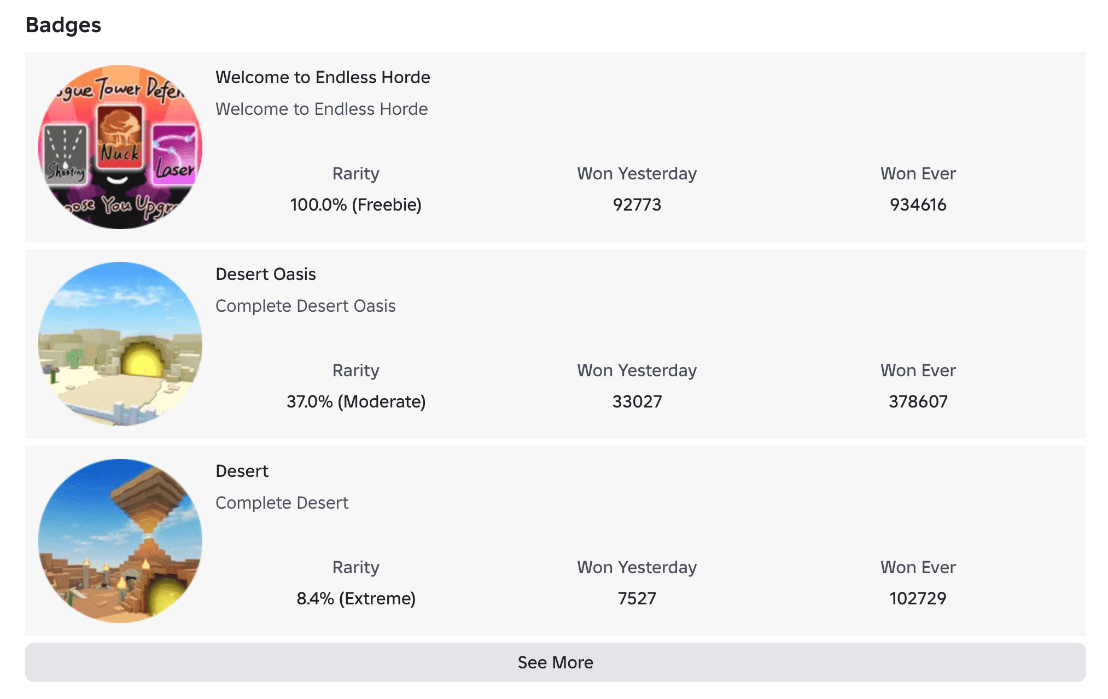The width and height of the screenshot is (1108, 699).
Task: Click the 100.0% Freebie rarity value
Action: (355, 205)
